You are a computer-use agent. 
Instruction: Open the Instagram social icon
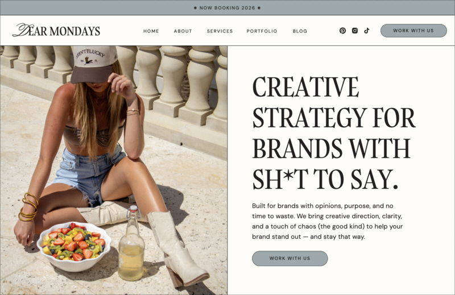(x=354, y=31)
